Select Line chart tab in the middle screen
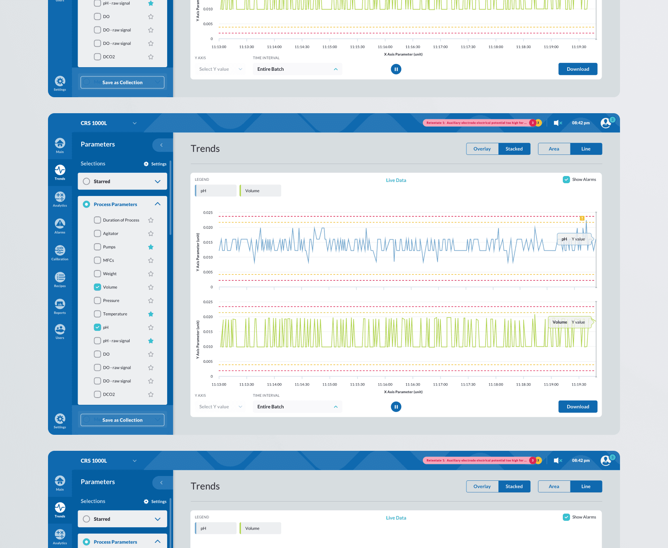Viewport: 668px width, 548px height. pos(586,149)
